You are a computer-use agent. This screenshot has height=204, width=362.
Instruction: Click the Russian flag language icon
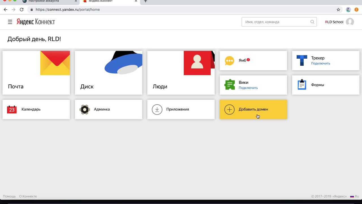pyautogui.click(x=352, y=196)
